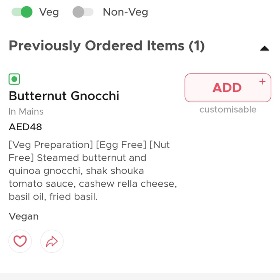Open the Steamed butternut dish description
The width and height of the screenshot is (280, 280).
click(93, 171)
